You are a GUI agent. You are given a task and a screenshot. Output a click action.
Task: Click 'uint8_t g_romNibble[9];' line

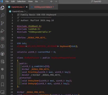[36, 66]
